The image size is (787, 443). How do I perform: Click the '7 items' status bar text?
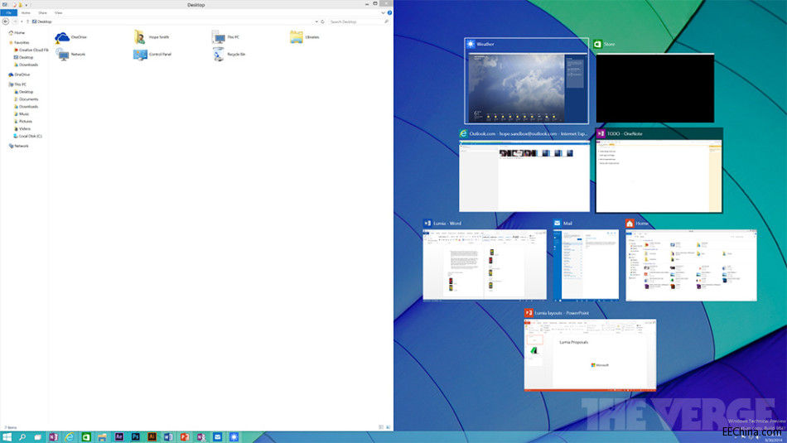click(11, 427)
